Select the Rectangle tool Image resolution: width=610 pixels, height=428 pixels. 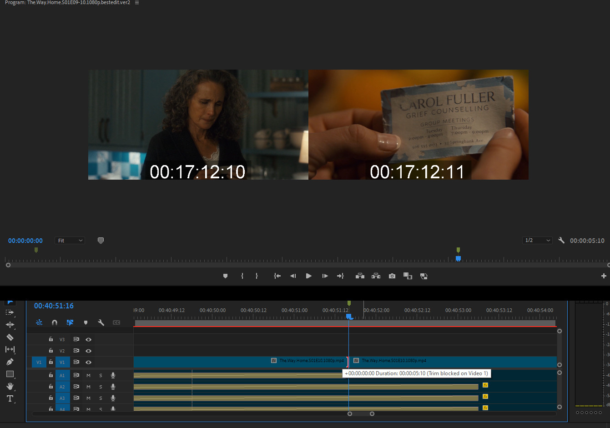[x=10, y=374]
